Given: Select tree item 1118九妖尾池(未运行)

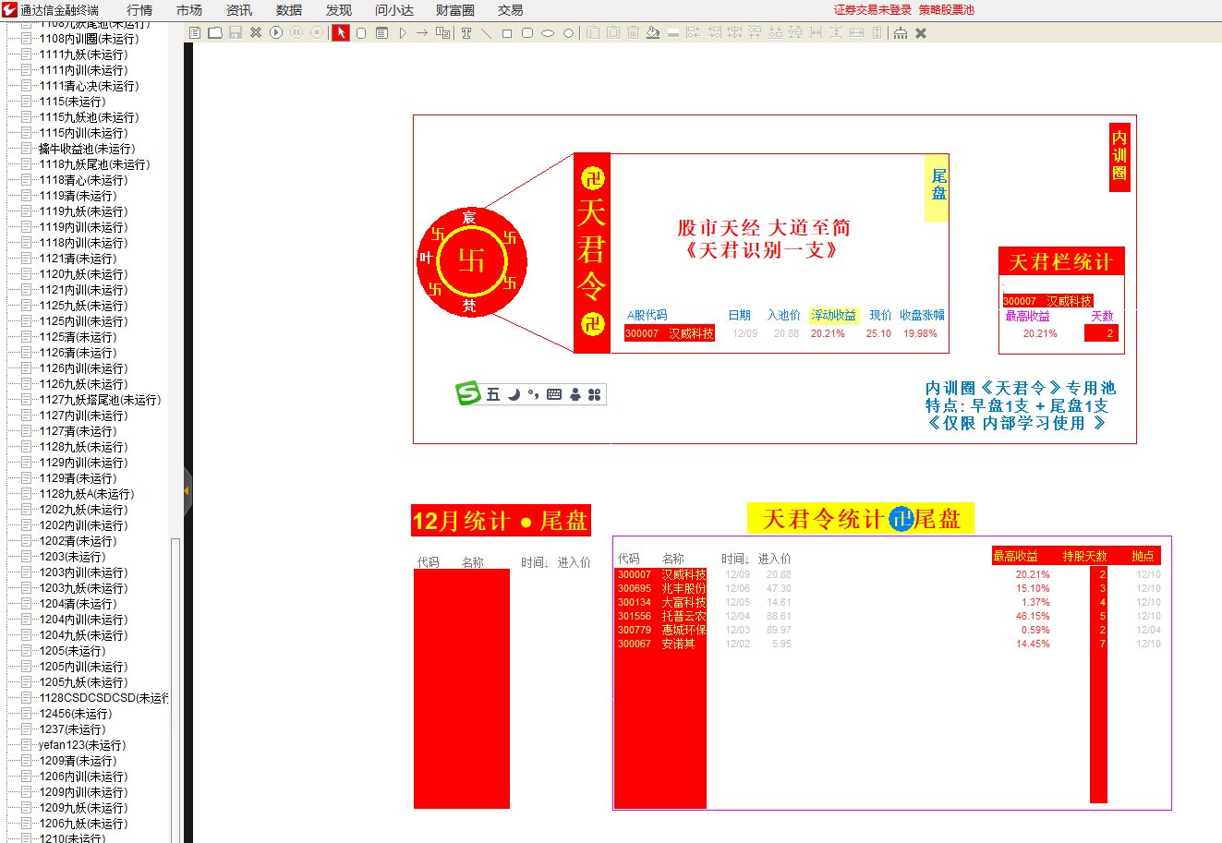Looking at the screenshot, I should [x=94, y=164].
